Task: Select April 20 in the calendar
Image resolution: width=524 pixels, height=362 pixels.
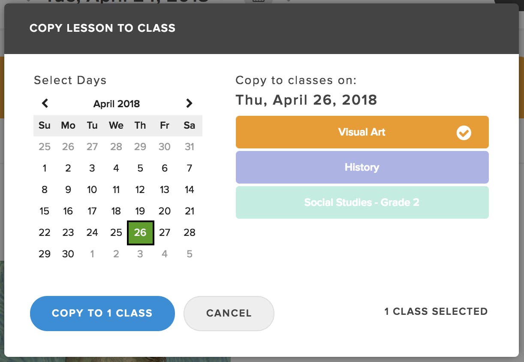Action: [x=165, y=211]
